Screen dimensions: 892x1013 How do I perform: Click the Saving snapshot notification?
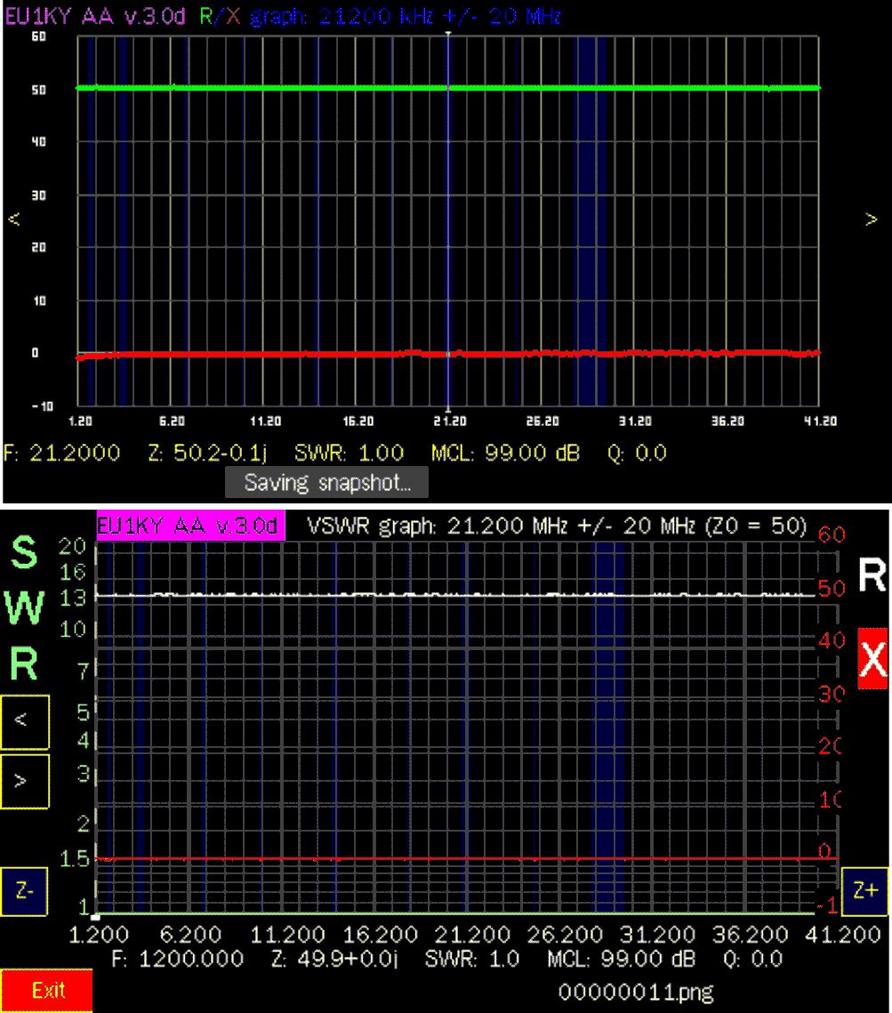(x=326, y=483)
